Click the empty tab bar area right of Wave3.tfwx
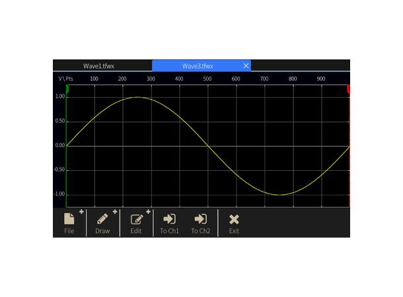Screen dimensions: 403x297 click(300, 66)
